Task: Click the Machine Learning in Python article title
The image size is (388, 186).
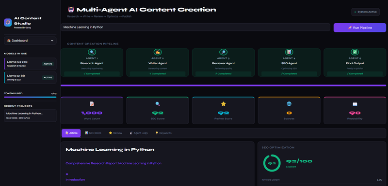Action: pos(110,150)
